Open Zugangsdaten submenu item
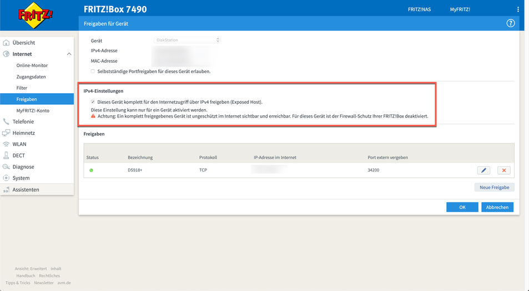 (31, 77)
